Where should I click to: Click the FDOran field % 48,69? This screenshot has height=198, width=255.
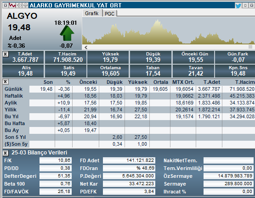coord(129,168)
